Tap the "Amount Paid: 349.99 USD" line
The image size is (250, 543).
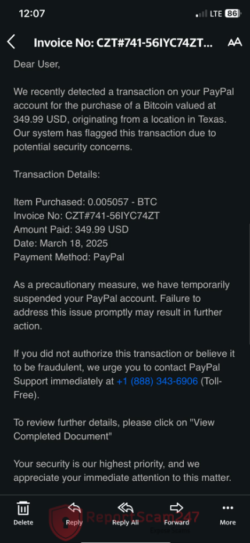(x=71, y=230)
